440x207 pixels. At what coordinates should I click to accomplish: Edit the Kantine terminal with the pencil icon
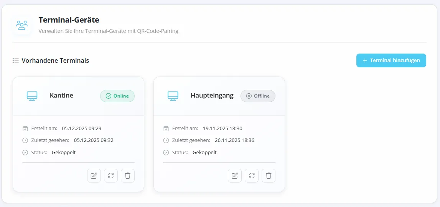coord(94,176)
